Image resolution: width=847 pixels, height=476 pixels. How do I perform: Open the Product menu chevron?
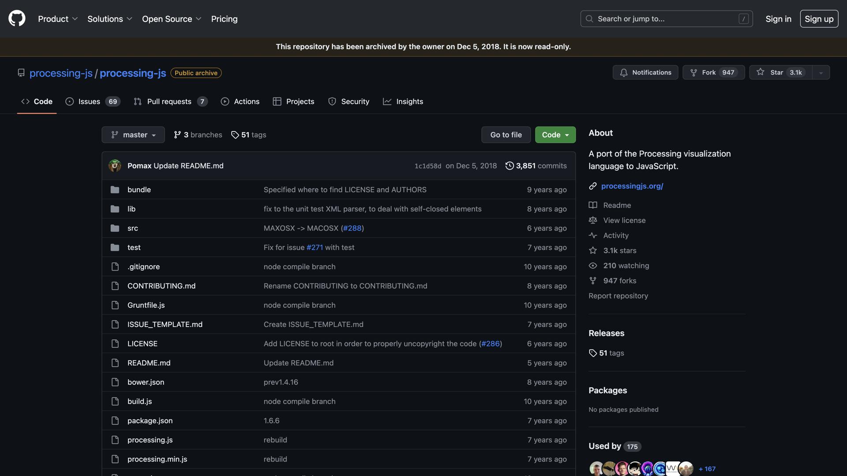(x=75, y=19)
